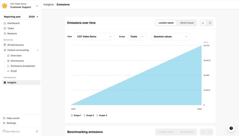The height and width of the screenshot is (136, 239).
Task: Click the Emissions breakdown bars icon
Action: coord(8,66)
